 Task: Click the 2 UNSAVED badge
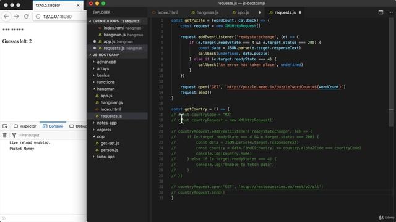point(131,21)
